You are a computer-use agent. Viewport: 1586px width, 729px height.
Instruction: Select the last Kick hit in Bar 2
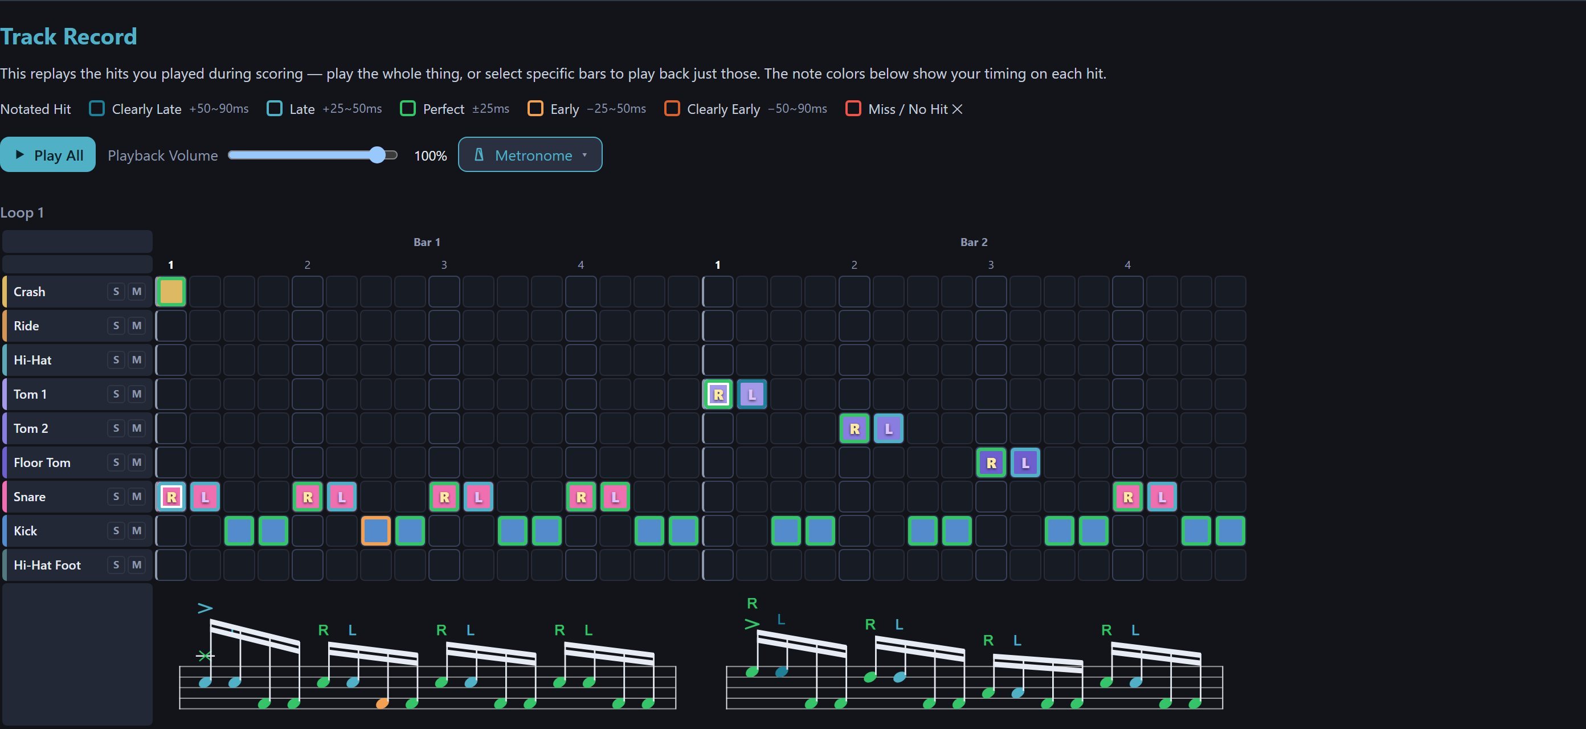tap(1230, 531)
